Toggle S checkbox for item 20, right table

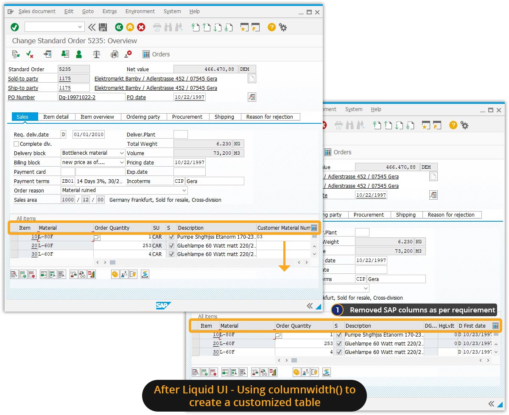coord(339,343)
